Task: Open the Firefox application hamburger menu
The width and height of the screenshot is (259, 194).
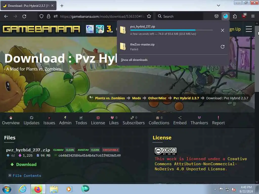Action: point(253,16)
